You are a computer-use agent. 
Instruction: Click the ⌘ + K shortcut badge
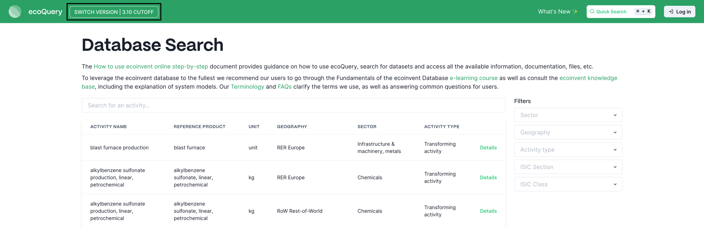point(643,11)
